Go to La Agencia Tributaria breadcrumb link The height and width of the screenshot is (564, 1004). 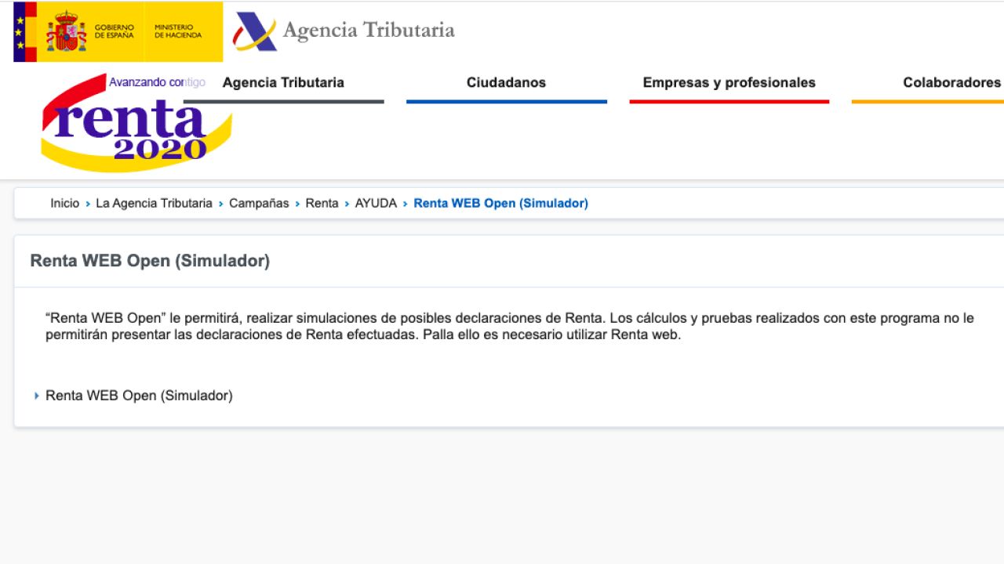coord(154,204)
